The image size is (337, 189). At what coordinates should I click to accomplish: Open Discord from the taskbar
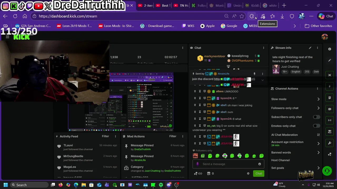[x=169, y=185]
